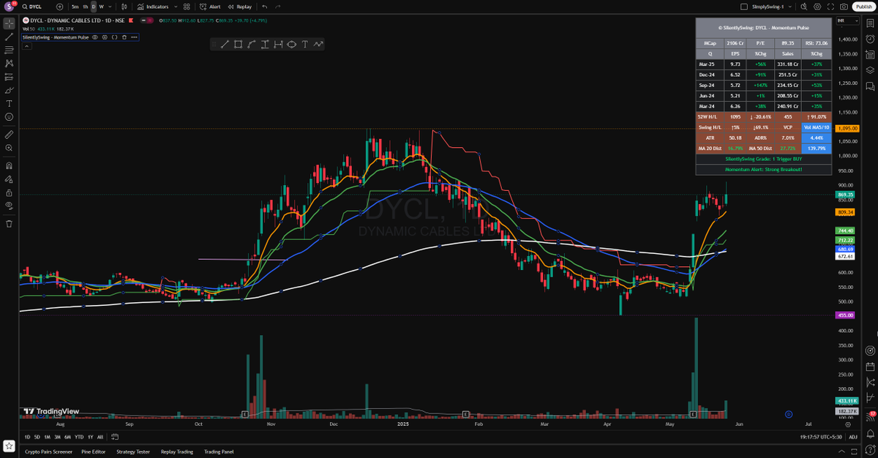Open the Indicators dialog
Image resolution: width=878 pixels, height=458 pixels.
[x=153, y=7]
